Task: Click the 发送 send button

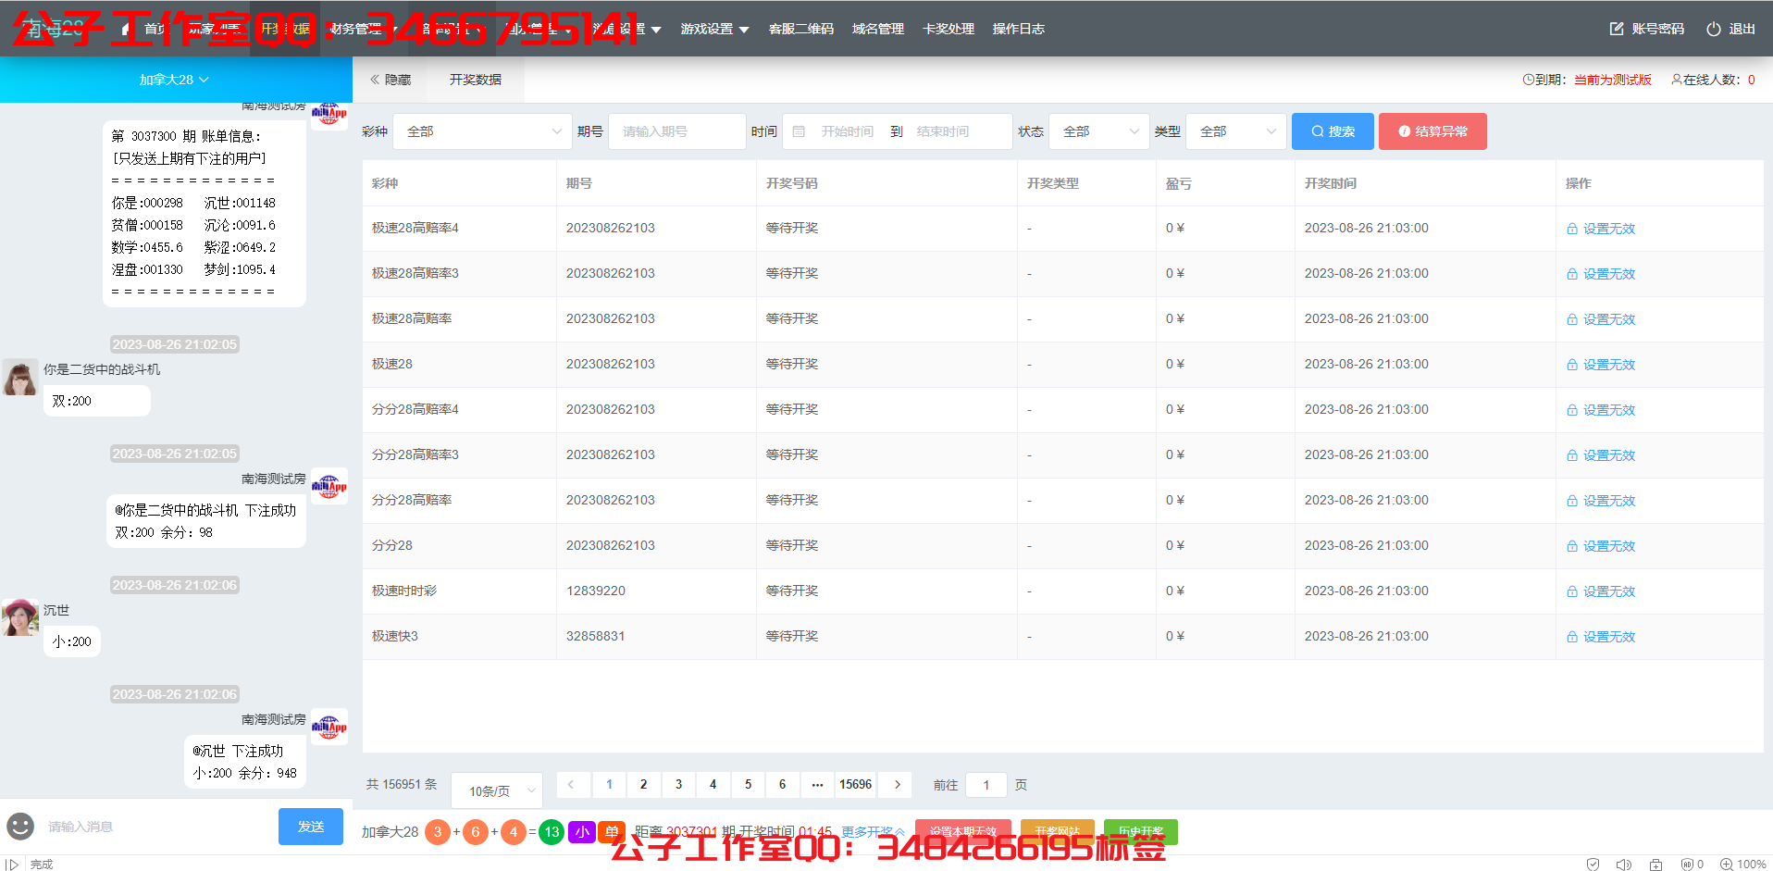Action: 311,826
